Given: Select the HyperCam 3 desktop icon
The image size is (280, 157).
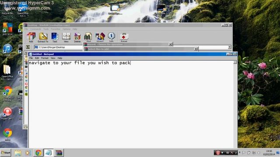Looking at the screenshot, I should point(7,114).
